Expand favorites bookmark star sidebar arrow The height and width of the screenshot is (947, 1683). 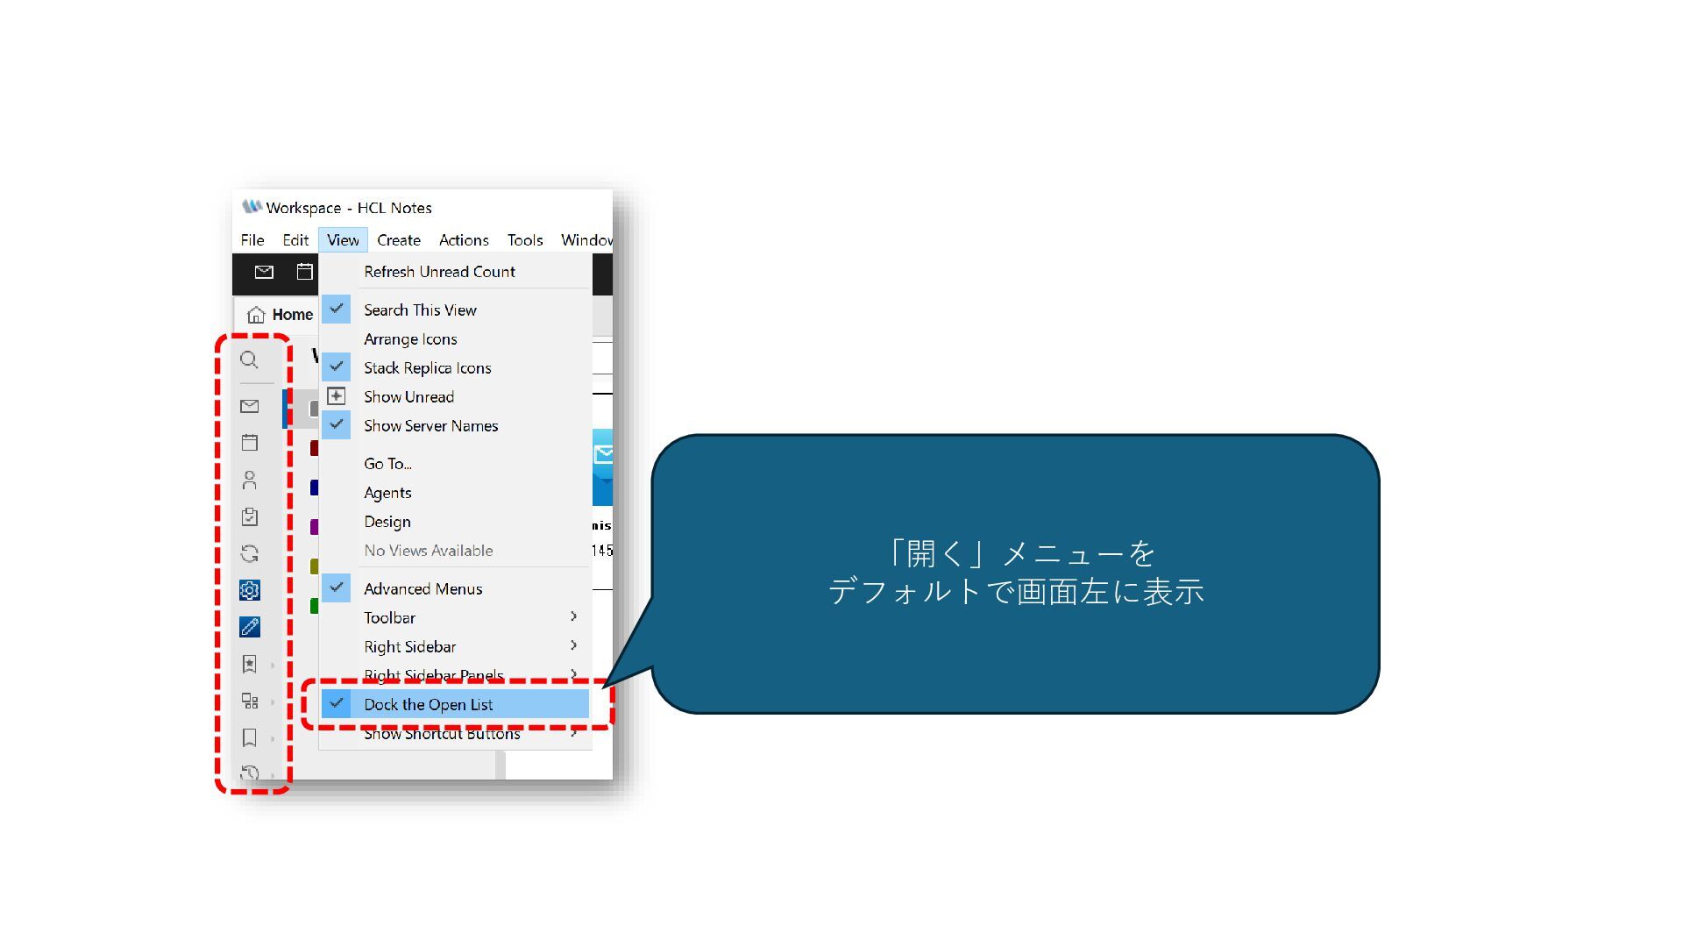point(272,665)
